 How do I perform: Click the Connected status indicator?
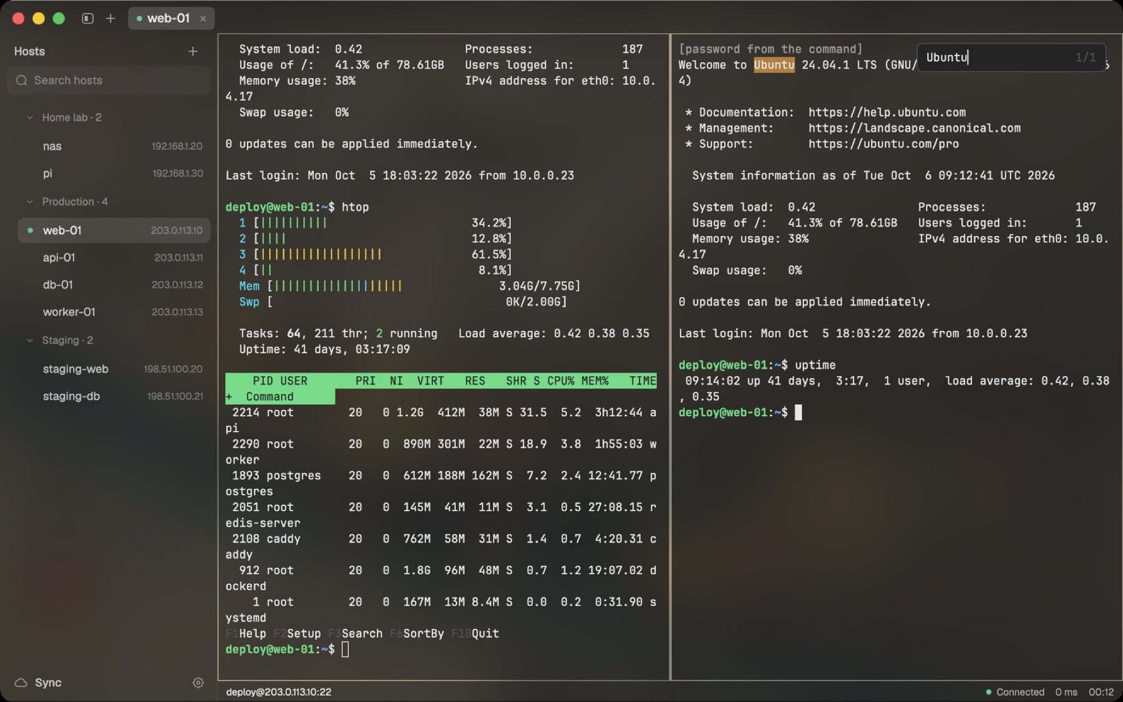tap(1015, 692)
